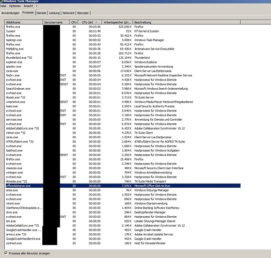The height and width of the screenshot is (258, 271).
Task: Click the 'Host für Konsolenfenster' description
Action: pyautogui.click(x=150, y=244)
